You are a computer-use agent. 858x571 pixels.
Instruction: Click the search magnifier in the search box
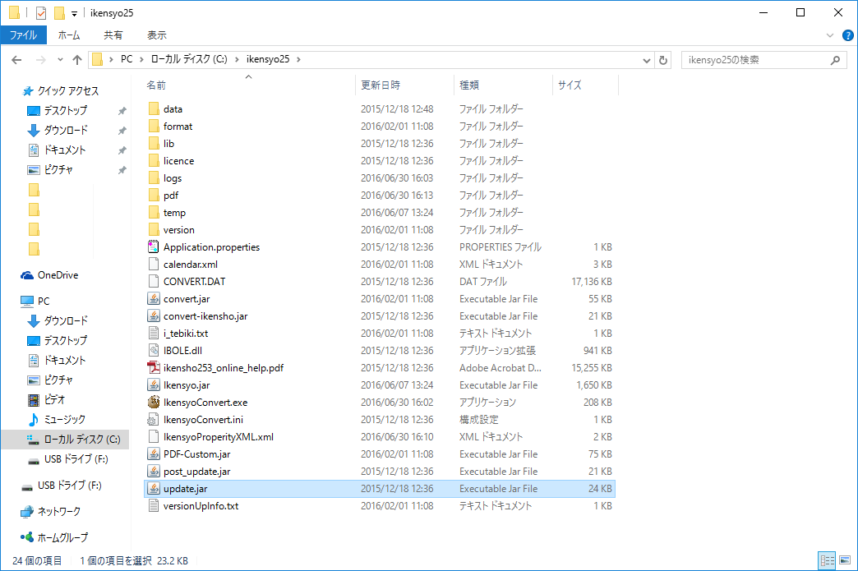point(835,59)
